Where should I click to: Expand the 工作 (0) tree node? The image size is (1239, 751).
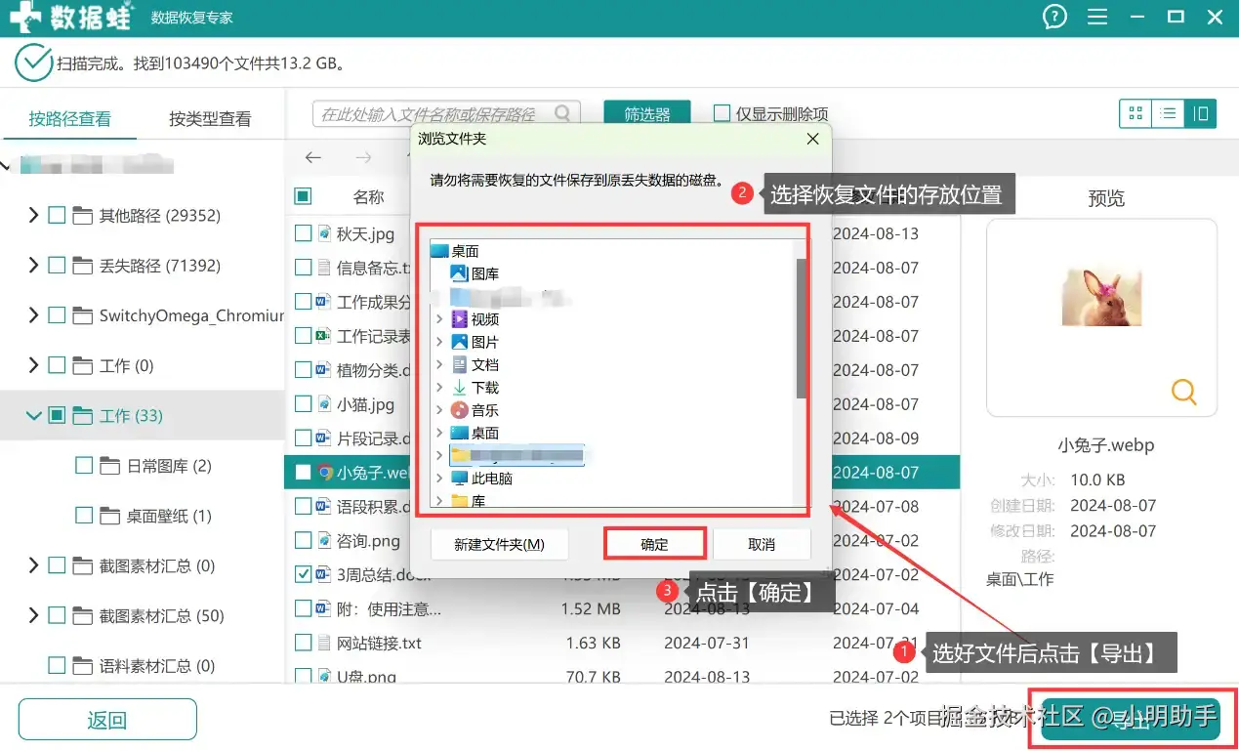[x=34, y=365]
